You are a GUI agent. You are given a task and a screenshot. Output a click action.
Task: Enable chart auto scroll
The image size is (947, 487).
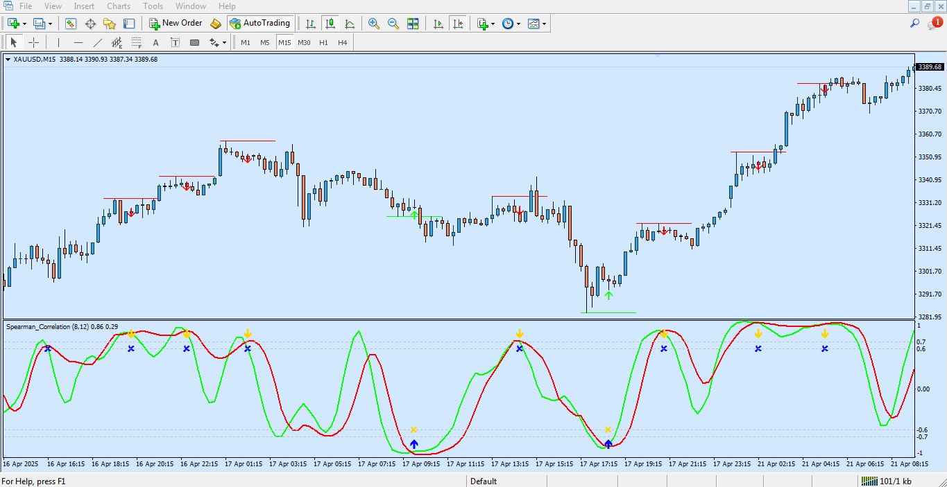pos(438,23)
